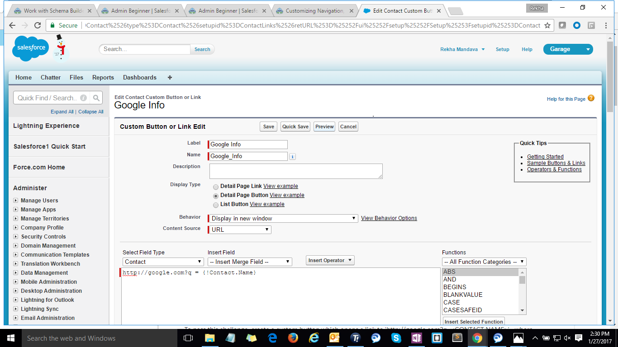Click into the Label input field

248,145
